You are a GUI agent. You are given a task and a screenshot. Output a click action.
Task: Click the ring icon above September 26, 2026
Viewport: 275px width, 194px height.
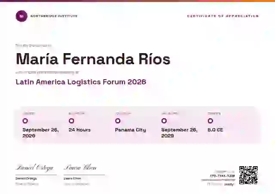(25, 121)
